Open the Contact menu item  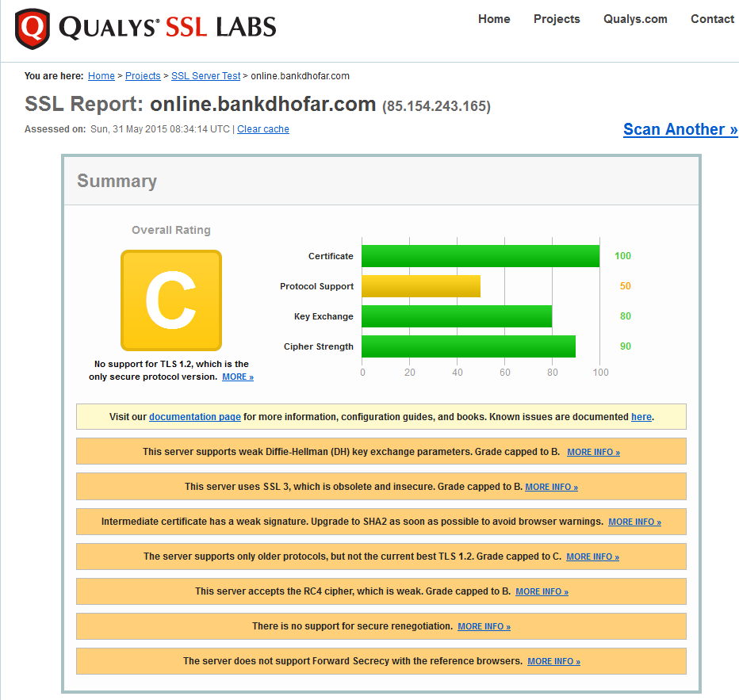click(x=712, y=19)
